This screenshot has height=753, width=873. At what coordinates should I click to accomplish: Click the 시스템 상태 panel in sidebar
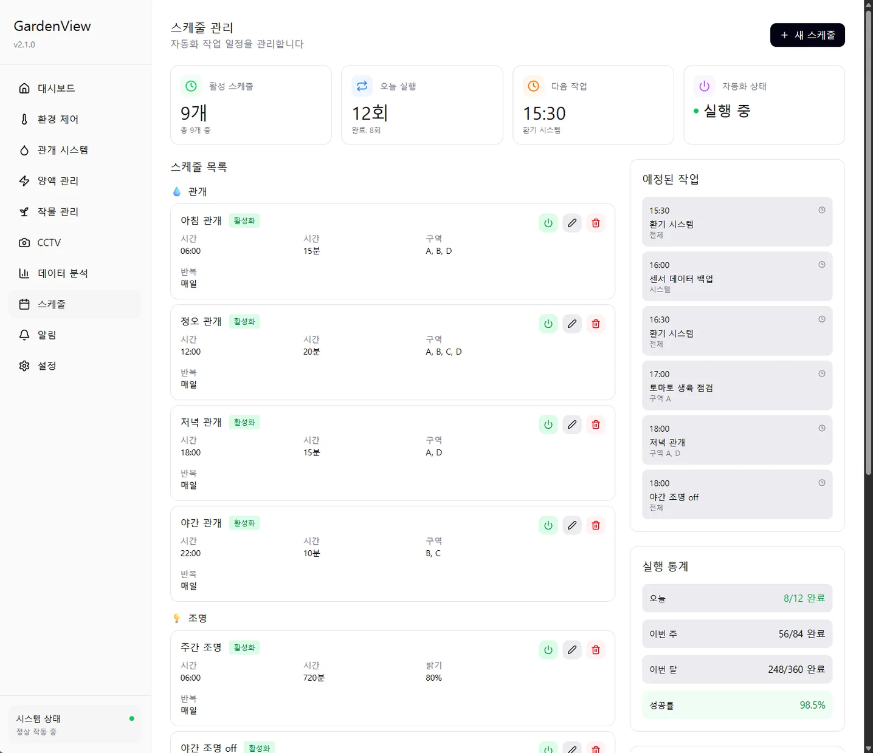[x=75, y=724]
